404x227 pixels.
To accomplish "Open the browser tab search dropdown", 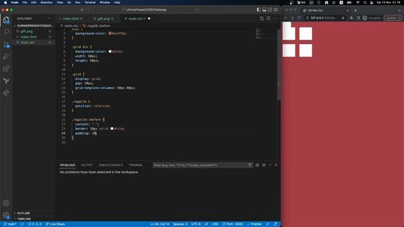I will [399, 10].
